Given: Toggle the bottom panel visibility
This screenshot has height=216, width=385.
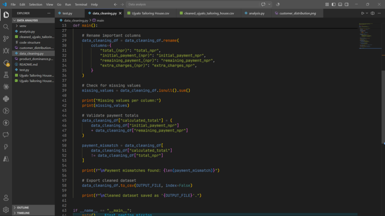Looking at the screenshot, I should point(340,4).
